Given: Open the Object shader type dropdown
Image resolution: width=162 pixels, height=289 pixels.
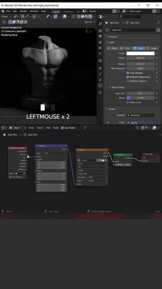Looking at the screenshot, I should coord(18,128).
